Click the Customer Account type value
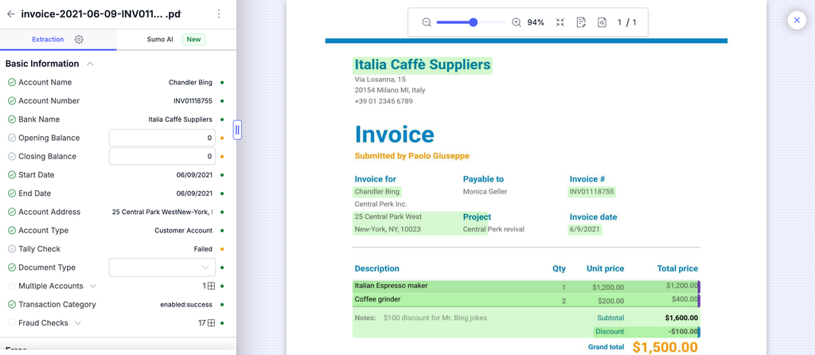The width and height of the screenshot is (815, 355). click(184, 230)
